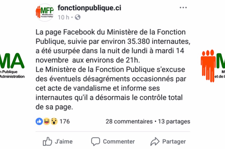Click the green MA logo on left
This screenshot has width=225, height=149.
tap(12, 61)
